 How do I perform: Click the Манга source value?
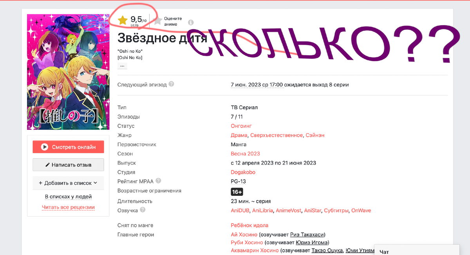click(239, 145)
